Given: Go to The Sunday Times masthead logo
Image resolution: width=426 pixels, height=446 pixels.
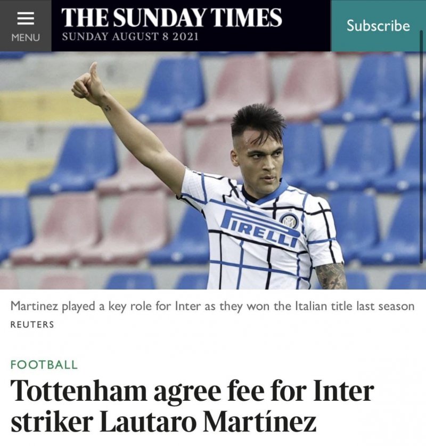Looking at the screenshot, I should click(x=171, y=18).
